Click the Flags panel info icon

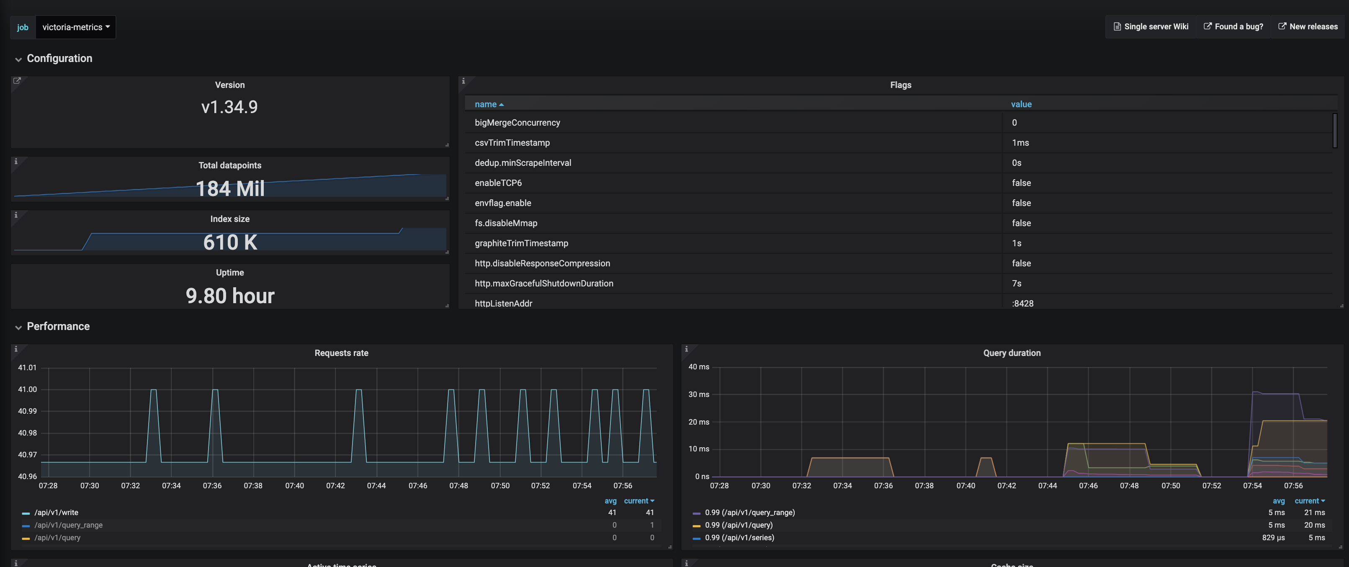point(463,81)
